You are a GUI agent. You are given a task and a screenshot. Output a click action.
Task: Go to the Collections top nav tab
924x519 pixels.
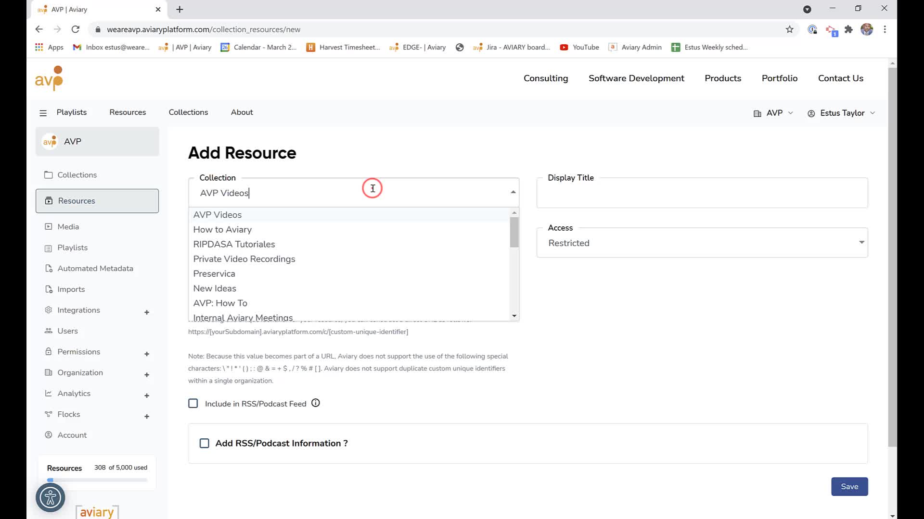(x=188, y=112)
